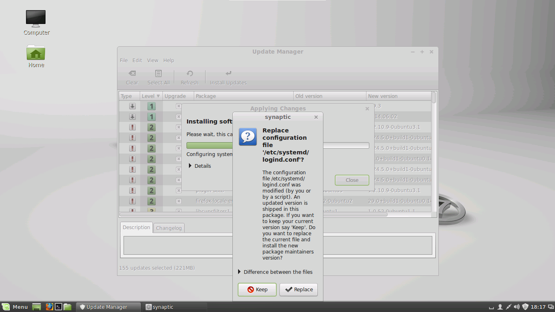Open the network applet in the tray
The image size is (555, 312).
508,307
